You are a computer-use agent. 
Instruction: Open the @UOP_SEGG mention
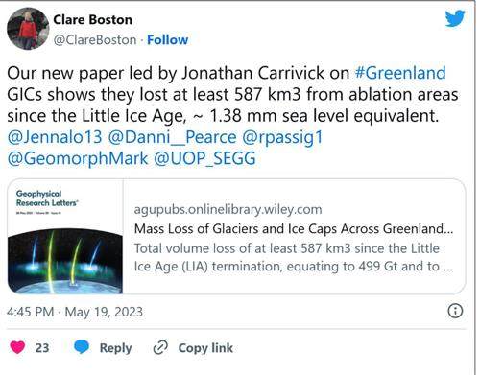[x=204, y=159]
